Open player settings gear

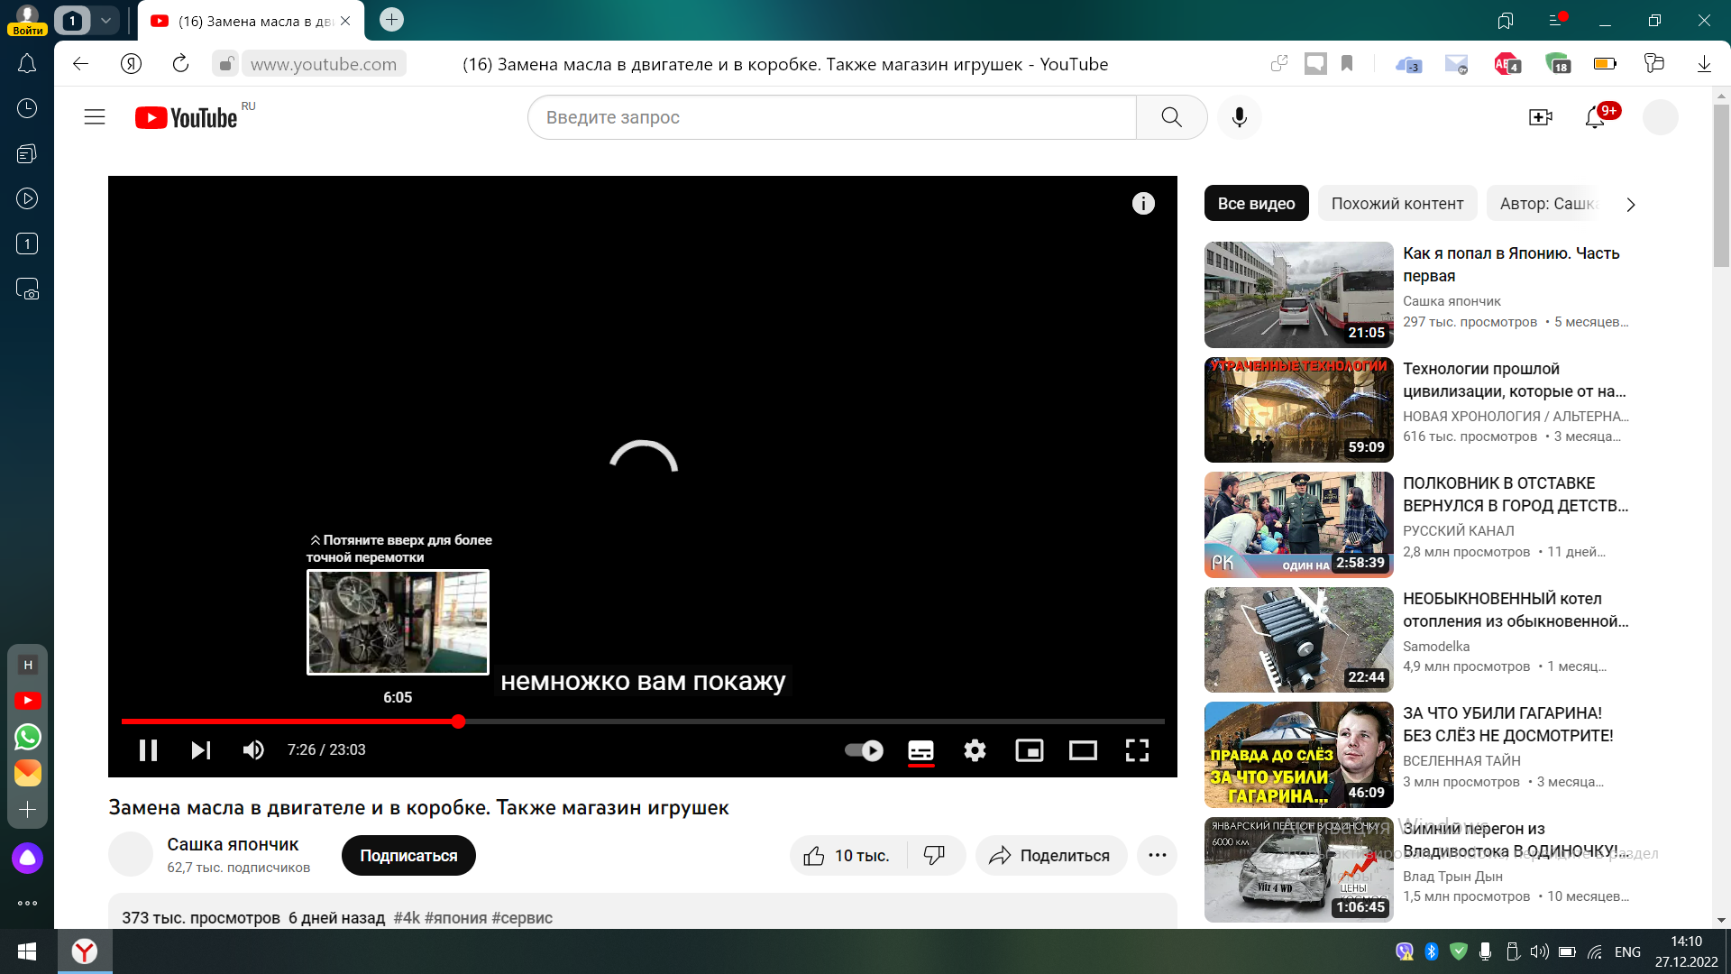(x=975, y=750)
